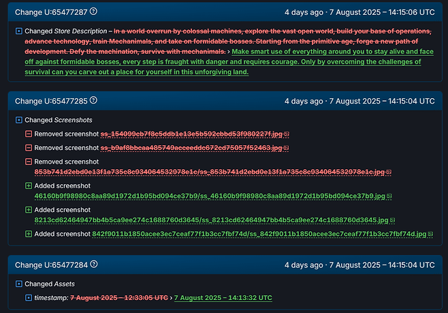Click the red minus icon for removed screenshot ss_154099cb
Image resolution: width=448 pixels, height=313 pixels.
coord(28,134)
